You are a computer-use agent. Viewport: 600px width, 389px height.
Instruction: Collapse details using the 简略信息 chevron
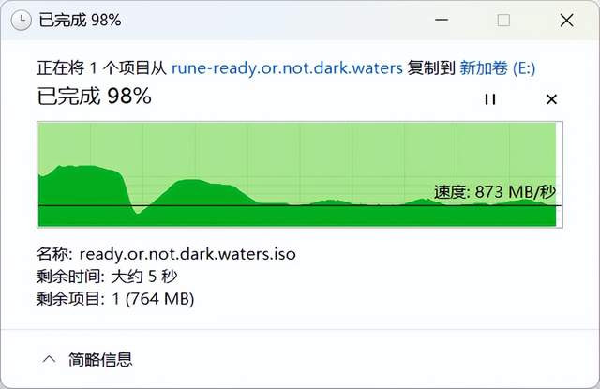[x=49, y=358]
